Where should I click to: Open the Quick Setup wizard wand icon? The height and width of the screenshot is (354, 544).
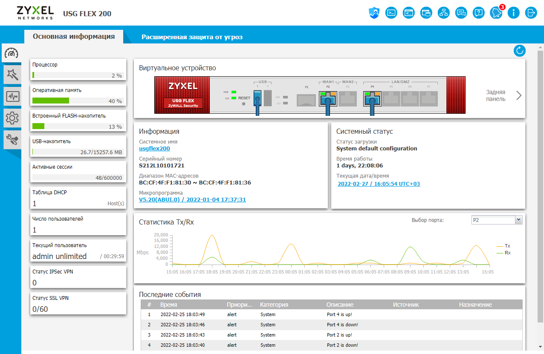click(12, 75)
